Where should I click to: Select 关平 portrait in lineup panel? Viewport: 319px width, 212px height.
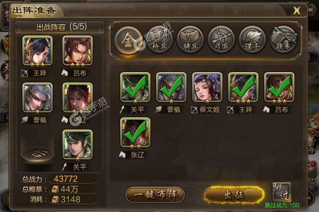[78, 145]
